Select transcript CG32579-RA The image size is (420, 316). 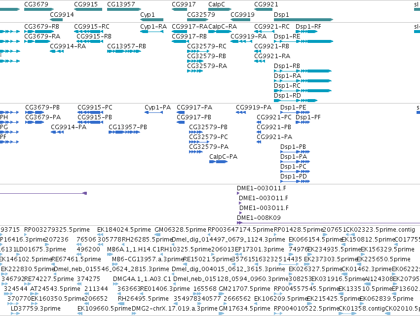[207, 66]
